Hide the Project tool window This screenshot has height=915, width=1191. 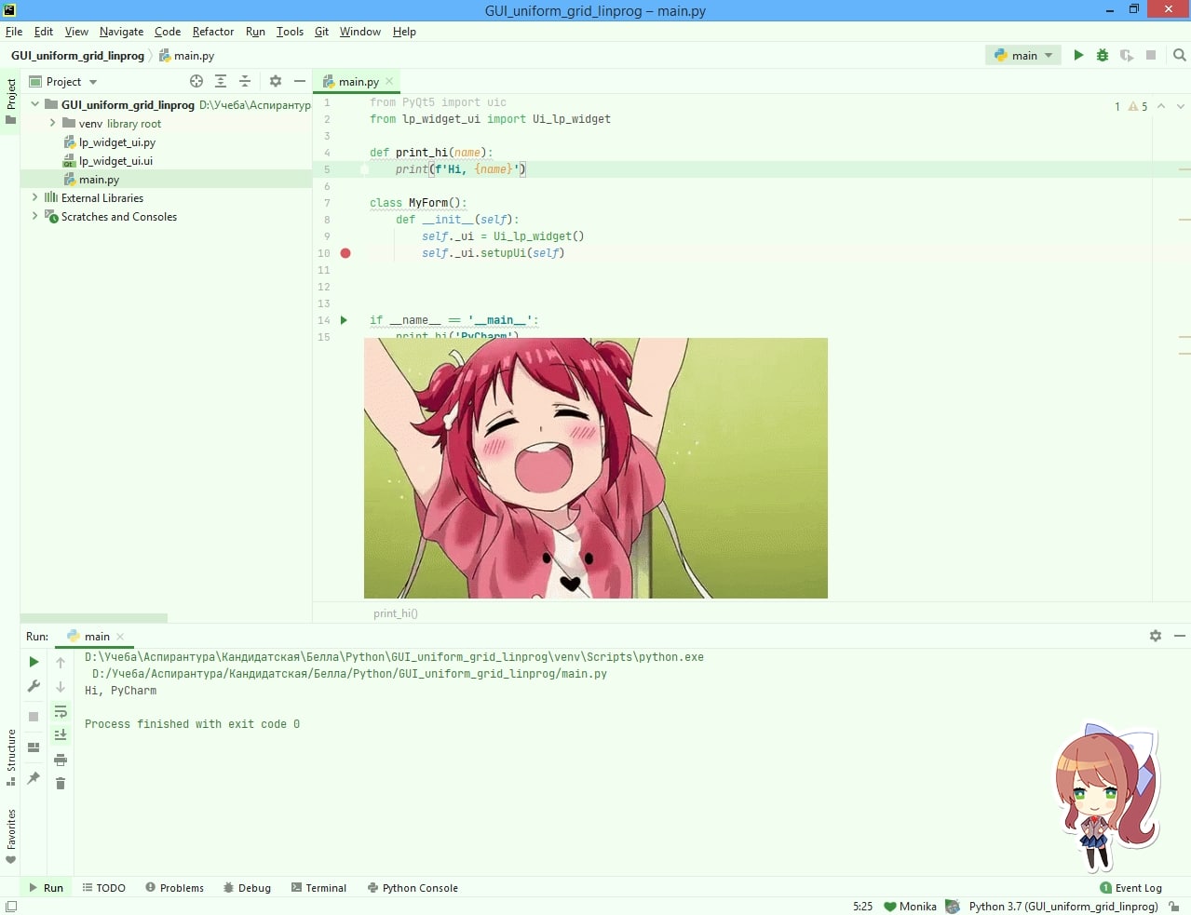pos(300,82)
